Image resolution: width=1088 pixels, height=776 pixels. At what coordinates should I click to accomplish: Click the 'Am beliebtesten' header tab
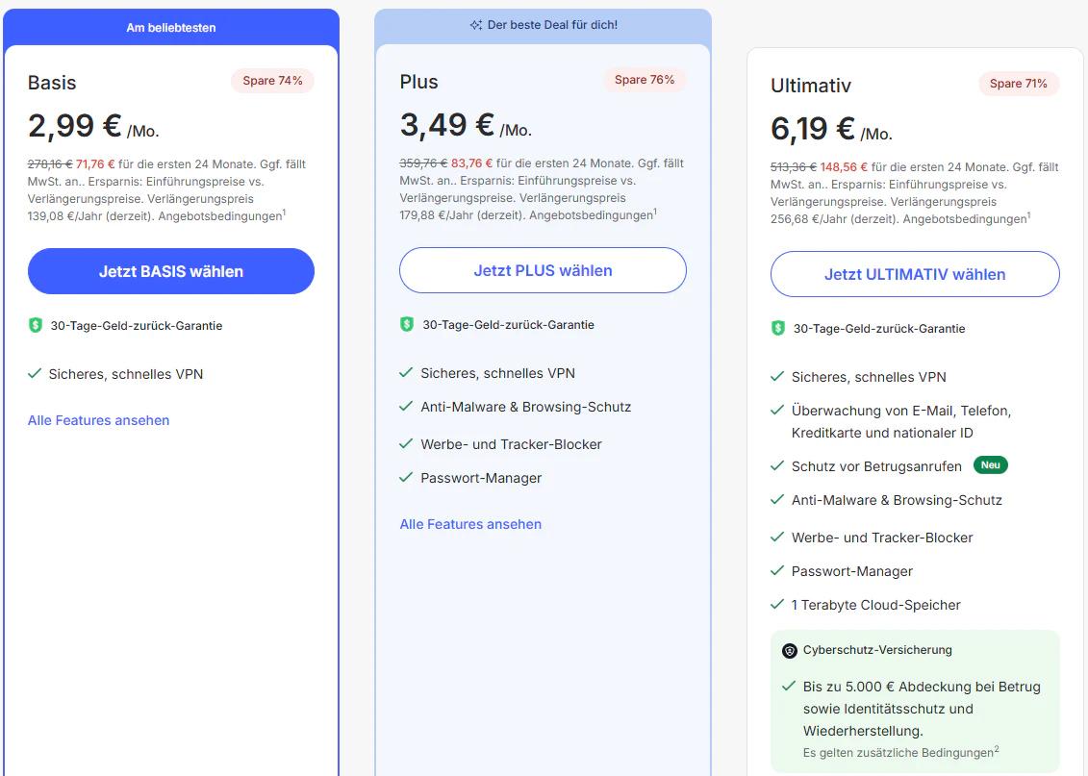(171, 28)
